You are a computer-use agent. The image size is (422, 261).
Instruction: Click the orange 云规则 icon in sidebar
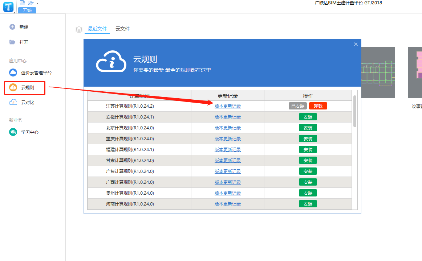click(x=13, y=87)
